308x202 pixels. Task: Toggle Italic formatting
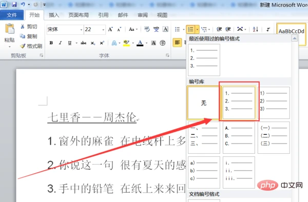pos(60,43)
